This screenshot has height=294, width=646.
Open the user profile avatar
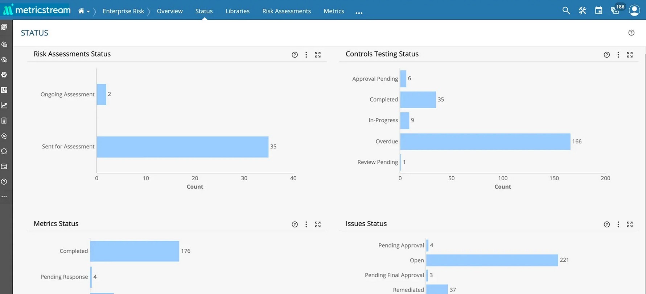(x=634, y=10)
